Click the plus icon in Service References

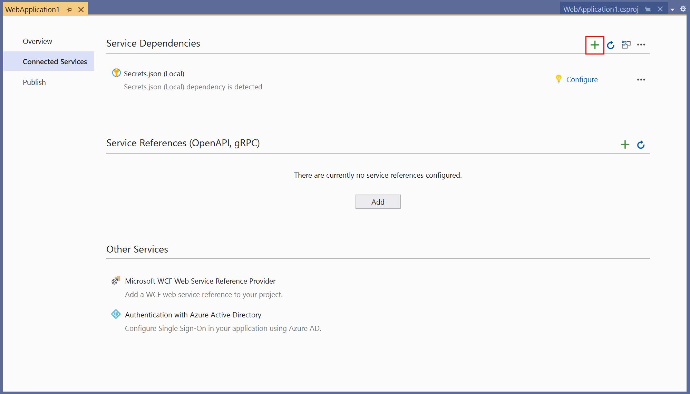click(625, 144)
